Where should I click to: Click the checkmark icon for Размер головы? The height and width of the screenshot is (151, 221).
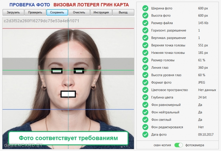[145, 60]
